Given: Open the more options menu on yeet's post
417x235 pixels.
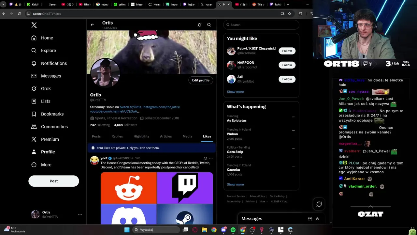Looking at the screenshot, I should coord(211,158).
